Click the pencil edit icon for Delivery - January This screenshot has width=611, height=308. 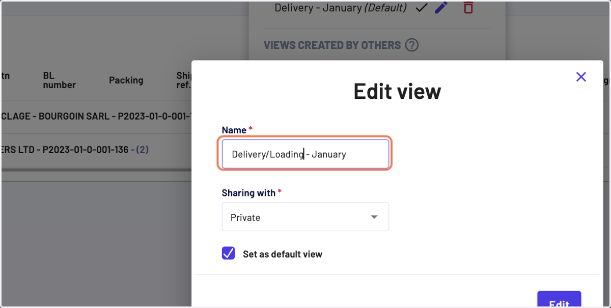[x=441, y=8]
